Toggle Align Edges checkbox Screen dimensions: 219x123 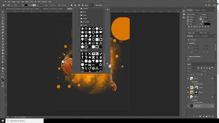[x=94, y=5]
